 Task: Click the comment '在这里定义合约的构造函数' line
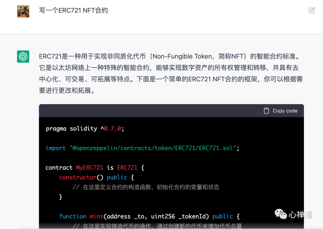pyautogui.click(x=146, y=187)
